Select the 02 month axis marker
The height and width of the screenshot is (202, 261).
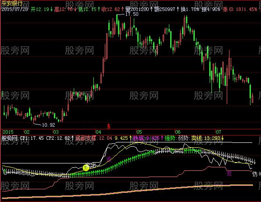(27, 132)
